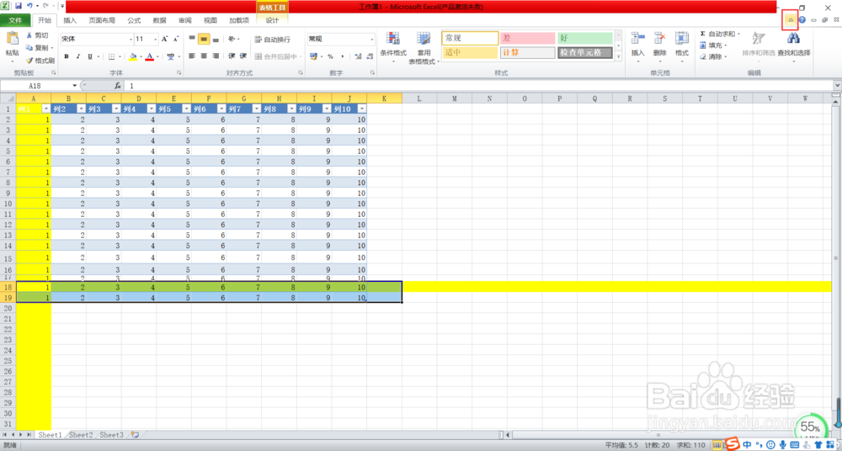Increase decimal places icon
Viewport: 842px width, 451px height.
(x=358, y=56)
